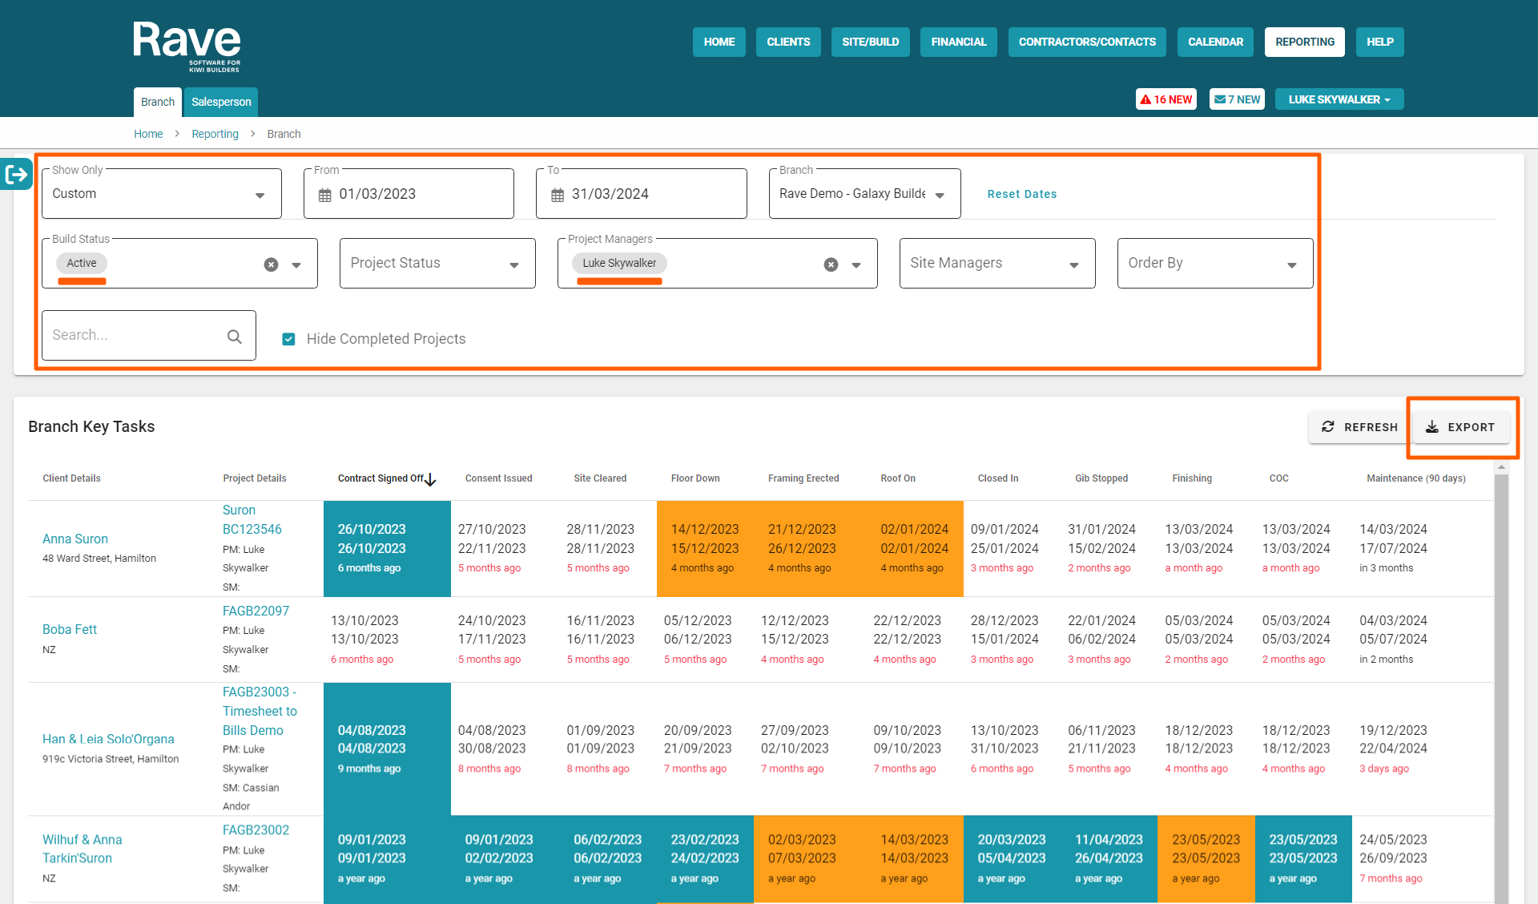
Task: Clear the Project Managers selection
Action: [x=831, y=264]
